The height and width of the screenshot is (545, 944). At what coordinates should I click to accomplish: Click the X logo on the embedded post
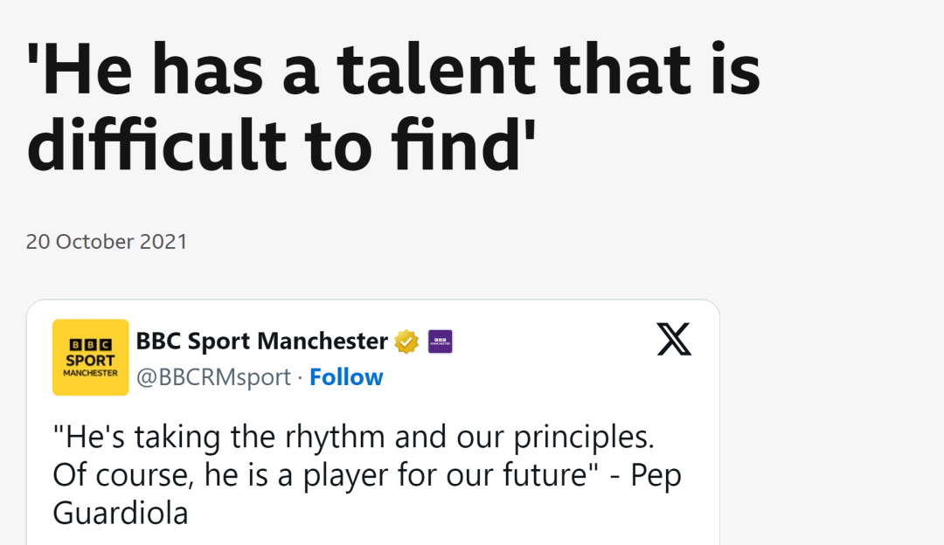(x=674, y=339)
